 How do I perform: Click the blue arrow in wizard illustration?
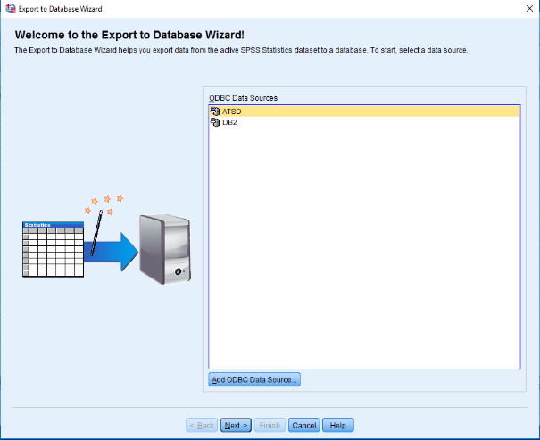111,252
